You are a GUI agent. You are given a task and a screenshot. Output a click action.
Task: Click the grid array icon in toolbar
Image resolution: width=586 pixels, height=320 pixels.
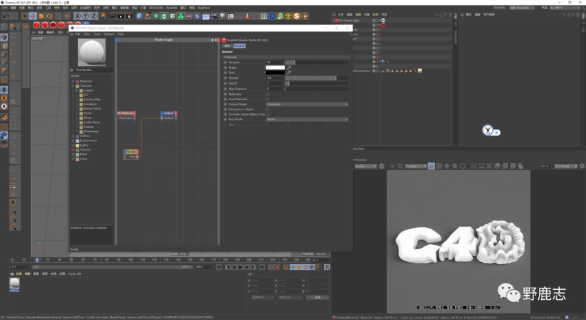point(263,16)
